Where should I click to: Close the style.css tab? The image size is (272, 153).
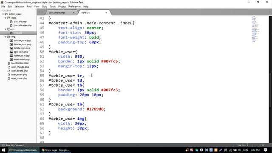tap(106, 13)
